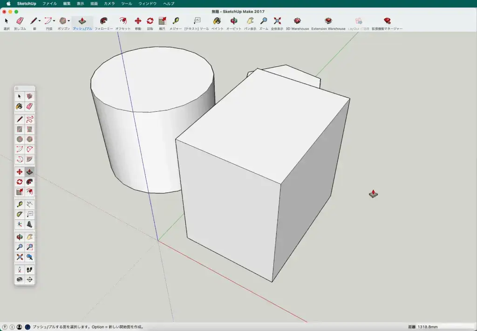This screenshot has height=331, width=477.
Task: Select the protractor tool in floating palette
Action: (x=20, y=214)
